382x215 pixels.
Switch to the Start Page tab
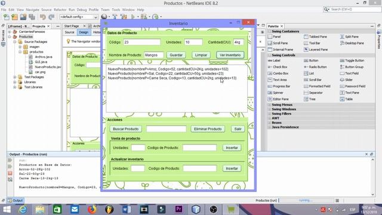[x=72, y=26]
